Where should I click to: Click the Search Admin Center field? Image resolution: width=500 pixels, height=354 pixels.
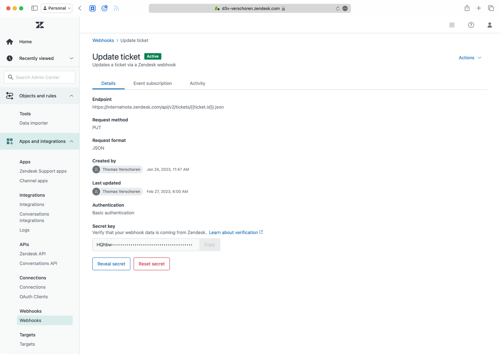pos(39,77)
